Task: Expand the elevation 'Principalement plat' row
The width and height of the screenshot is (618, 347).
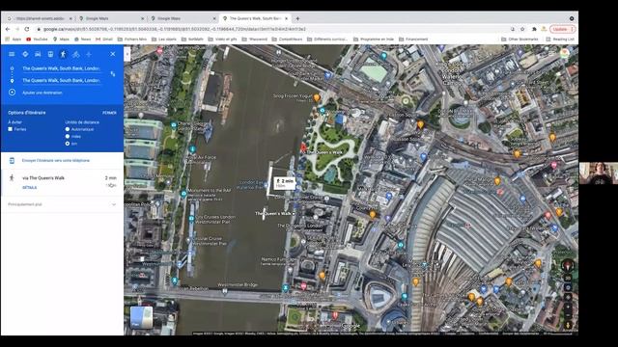Action: 62,204
